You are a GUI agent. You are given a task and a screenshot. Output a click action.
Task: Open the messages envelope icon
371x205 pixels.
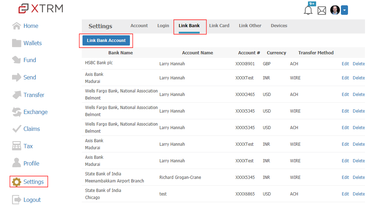tap(322, 11)
